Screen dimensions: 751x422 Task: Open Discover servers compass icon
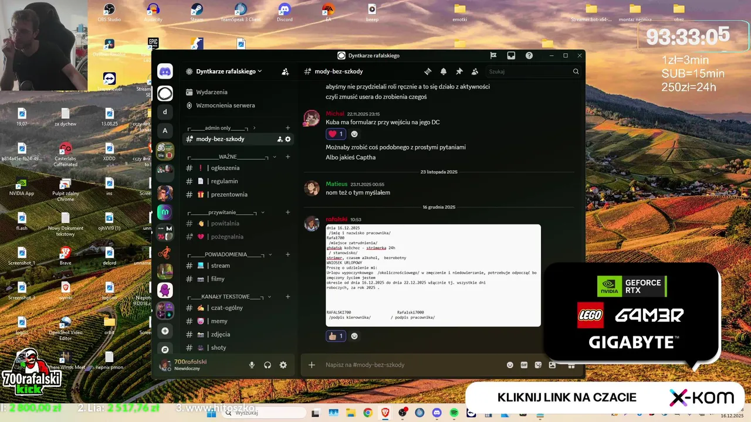(165, 349)
